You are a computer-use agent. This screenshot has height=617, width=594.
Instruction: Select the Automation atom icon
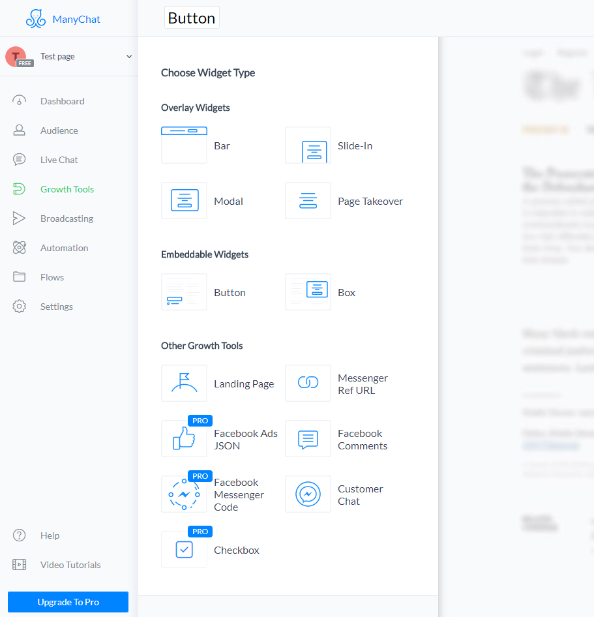(20, 247)
